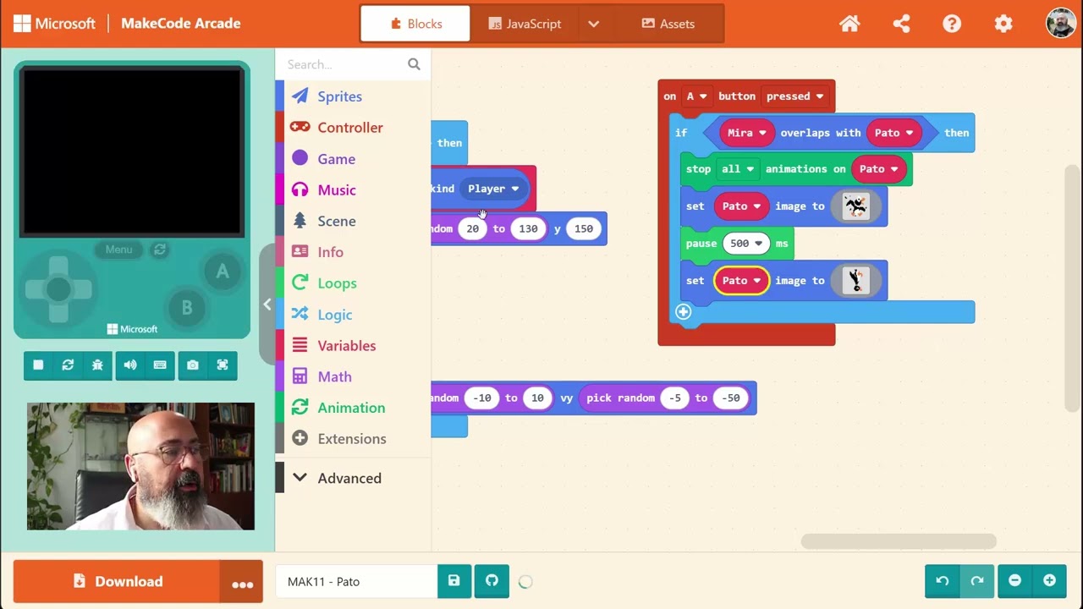This screenshot has width=1083, height=609.
Task: Click the search magnifier icon
Action: pos(414,64)
